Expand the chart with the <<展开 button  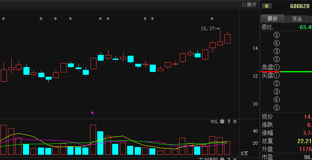tap(249, 5)
